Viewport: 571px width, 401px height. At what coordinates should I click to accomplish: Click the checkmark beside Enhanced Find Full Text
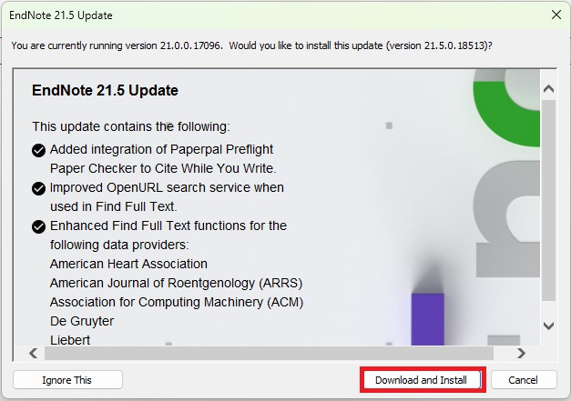point(39,226)
